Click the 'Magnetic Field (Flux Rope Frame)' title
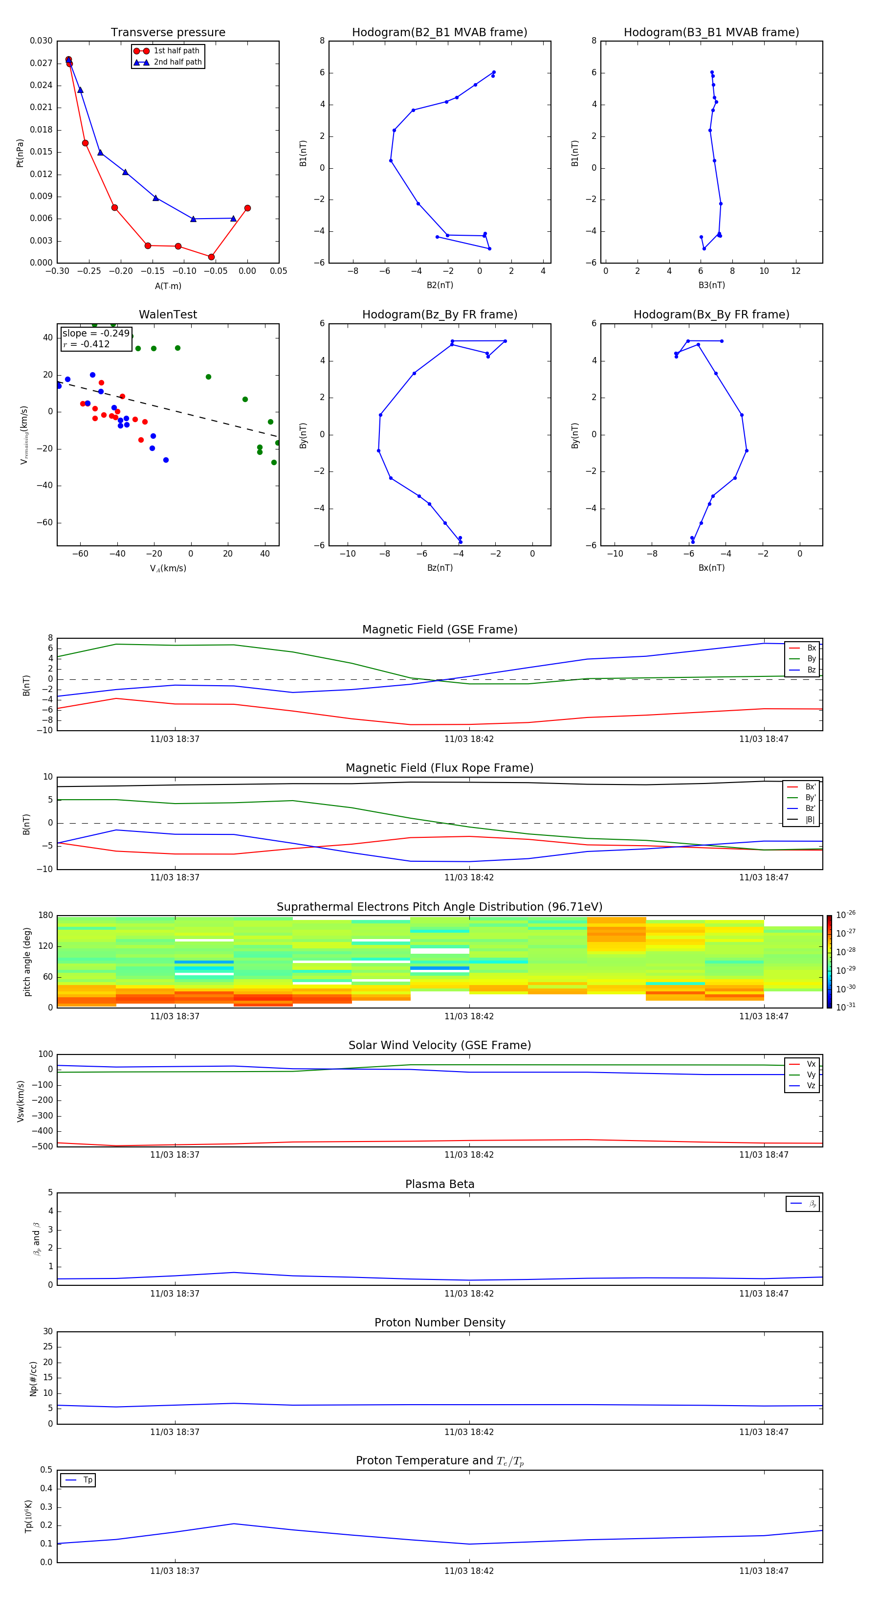Image resolution: width=880 pixels, height=1614 pixels. (440, 768)
